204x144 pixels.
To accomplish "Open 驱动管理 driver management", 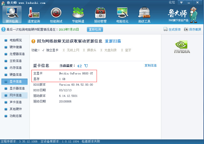I will tap(100, 15).
